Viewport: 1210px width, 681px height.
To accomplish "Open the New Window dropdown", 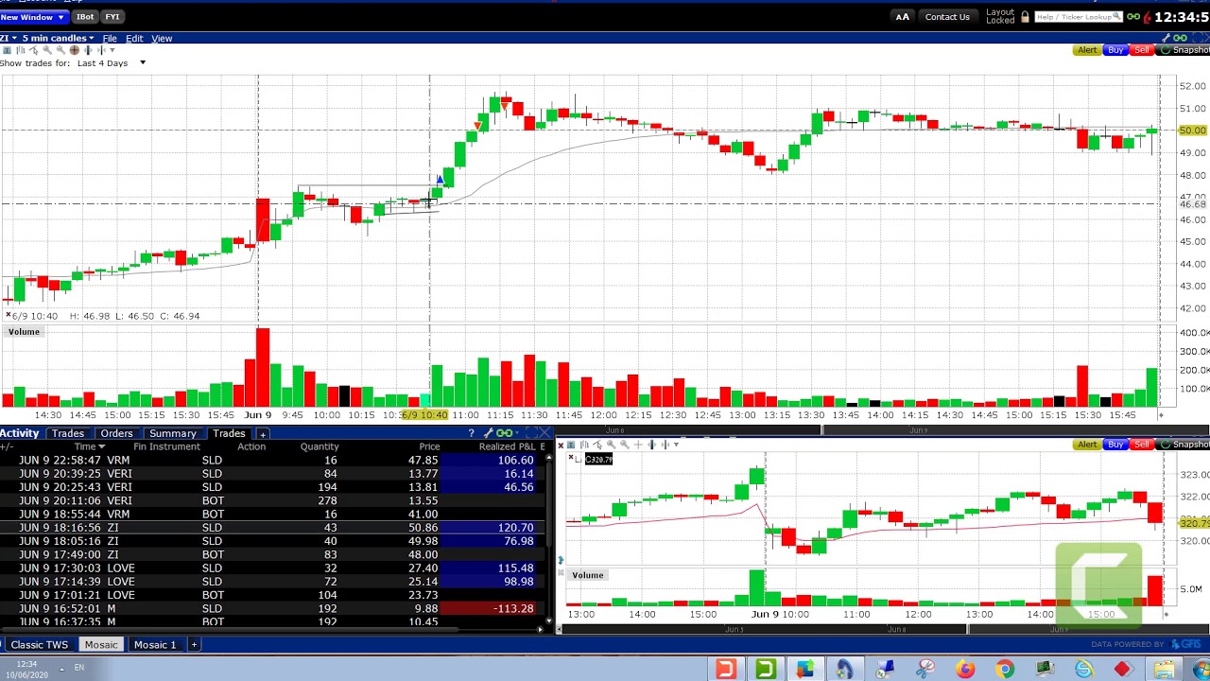I will coord(33,17).
